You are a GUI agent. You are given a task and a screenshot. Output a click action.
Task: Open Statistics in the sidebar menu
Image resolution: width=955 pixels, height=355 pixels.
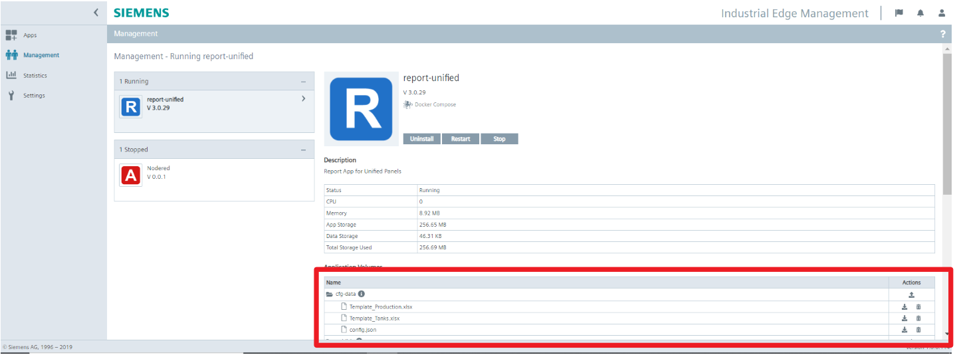coord(35,75)
